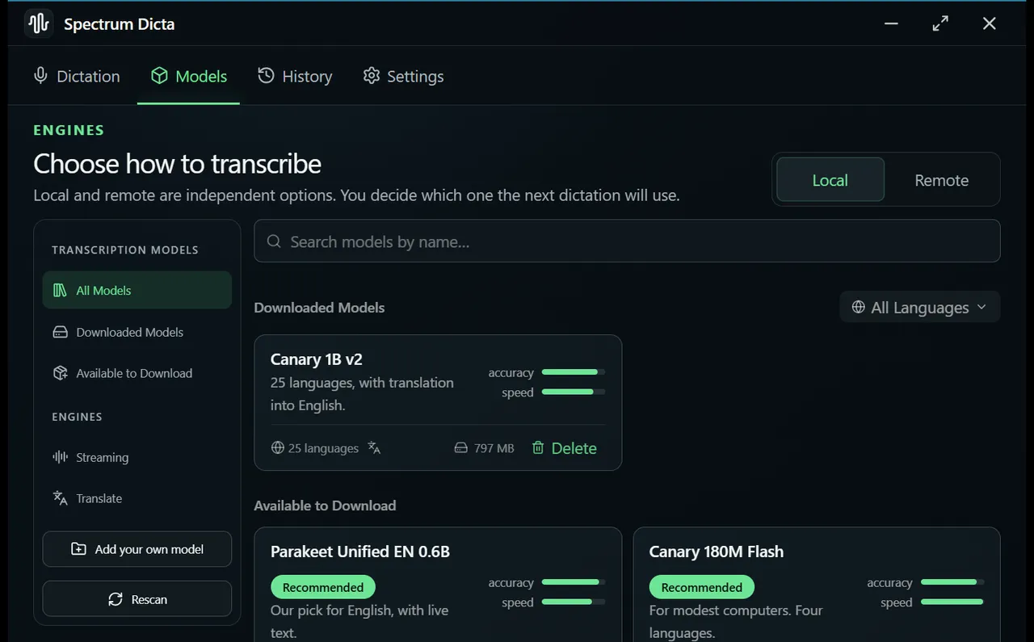Select the Models tab
The height and width of the screenshot is (642, 1034).
(189, 76)
